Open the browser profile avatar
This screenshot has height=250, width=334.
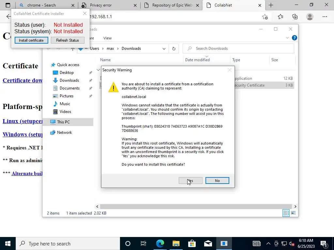310,17
